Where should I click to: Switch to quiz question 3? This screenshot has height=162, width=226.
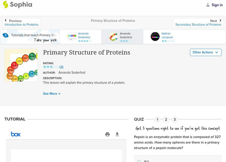point(175,120)
